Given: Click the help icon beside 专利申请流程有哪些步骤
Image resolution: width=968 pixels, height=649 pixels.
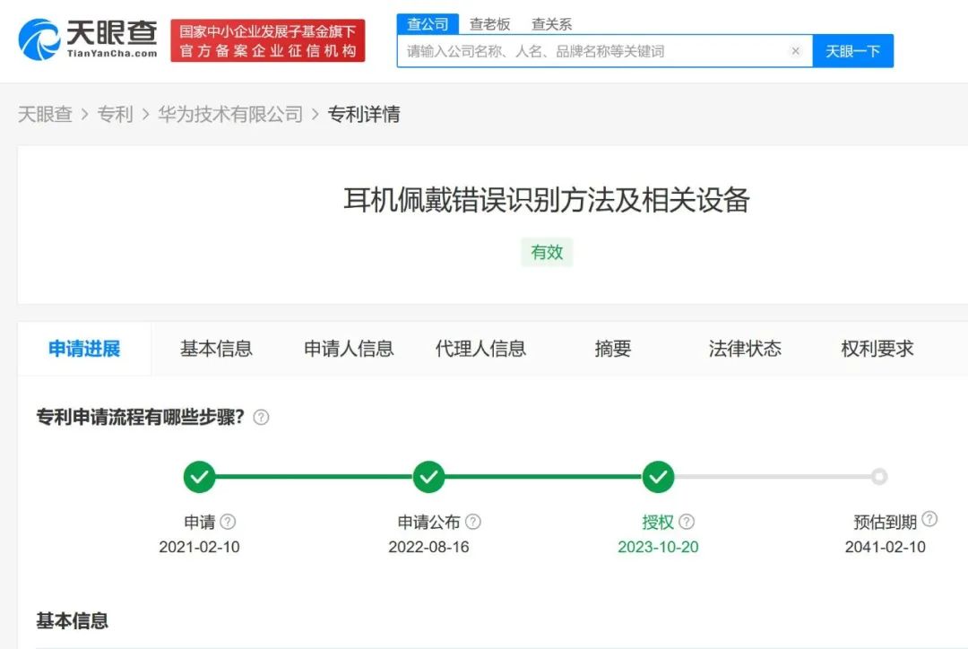Looking at the screenshot, I should [261, 418].
